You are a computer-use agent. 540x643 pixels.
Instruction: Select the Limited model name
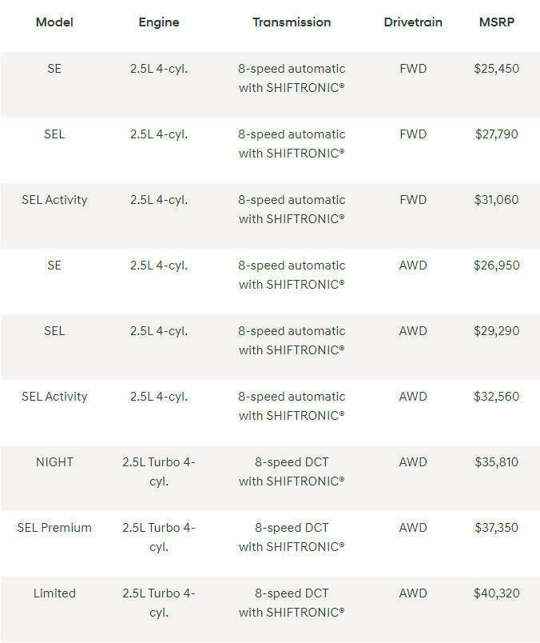click(54, 593)
